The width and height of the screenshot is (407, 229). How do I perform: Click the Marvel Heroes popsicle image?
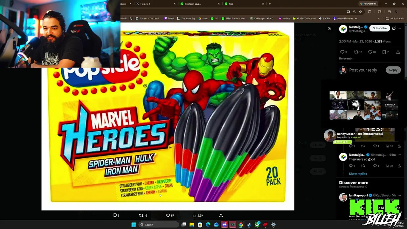coord(168,116)
